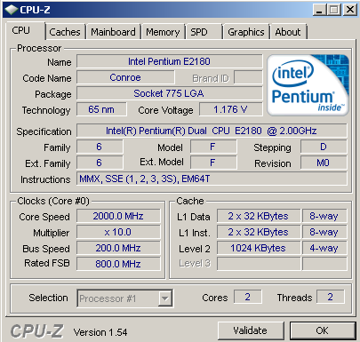
Task: Click the Package value 'Socket 775 LGA'
Action: point(170,93)
